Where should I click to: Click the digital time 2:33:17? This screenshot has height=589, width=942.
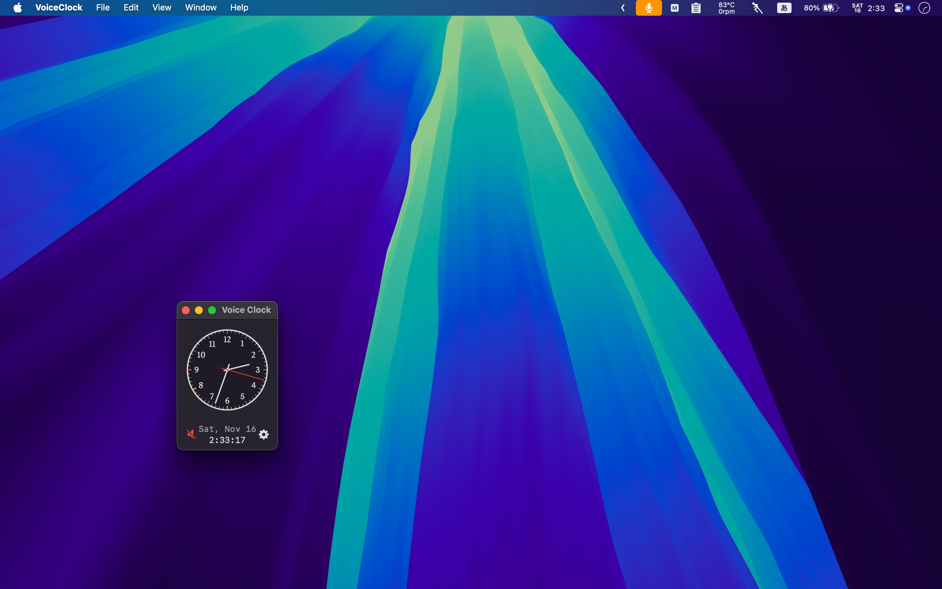pos(227,440)
